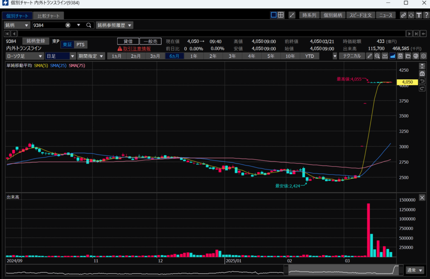Open the ニュース panel
This screenshot has width=430, height=279.
(385, 15)
